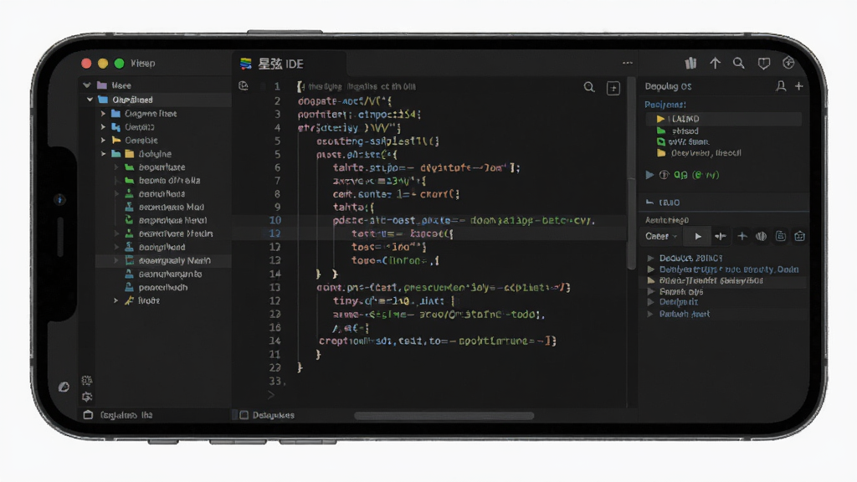Click the plus icon in debug panel header
This screenshot has width=857, height=482.
(x=799, y=86)
